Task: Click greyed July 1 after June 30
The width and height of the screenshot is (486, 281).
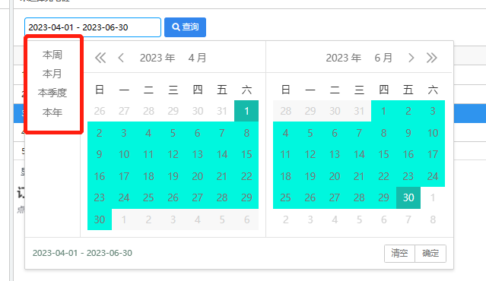Action: click(433, 197)
